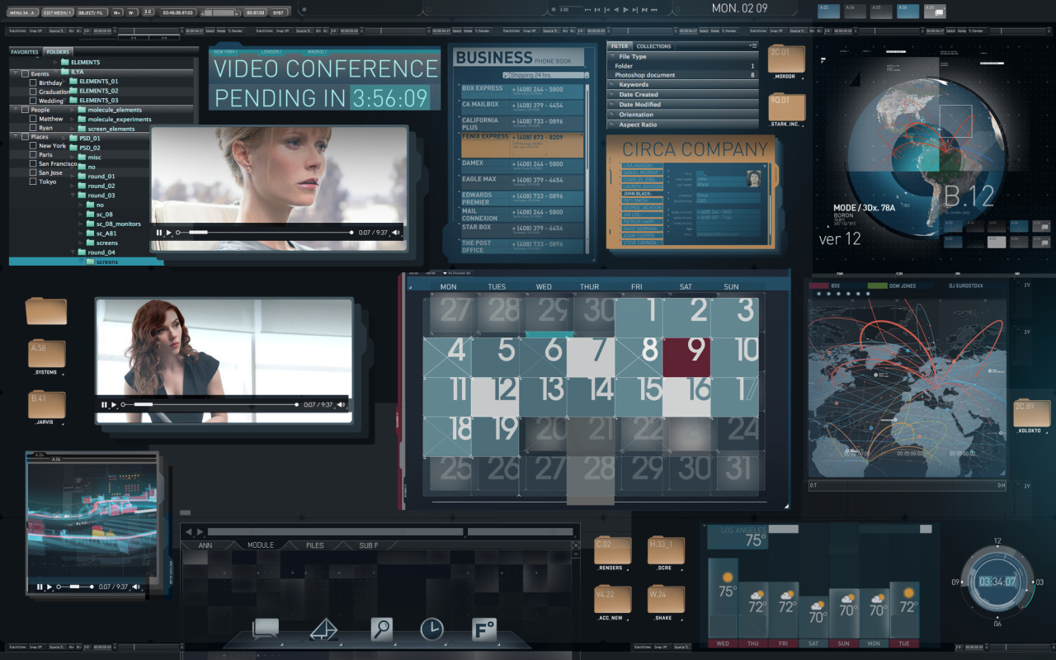Select FENIX EXPRESS in the phone book
1056x660 pixels.
[522, 144]
